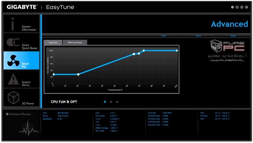Open the 3D Power cube icon

13,98
